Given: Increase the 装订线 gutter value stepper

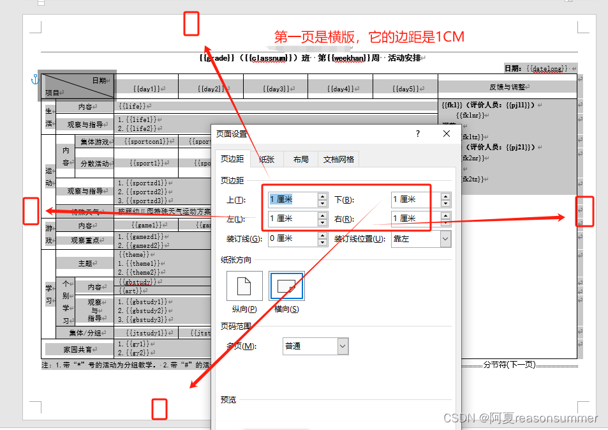Looking at the screenshot, I should point(322,234).
